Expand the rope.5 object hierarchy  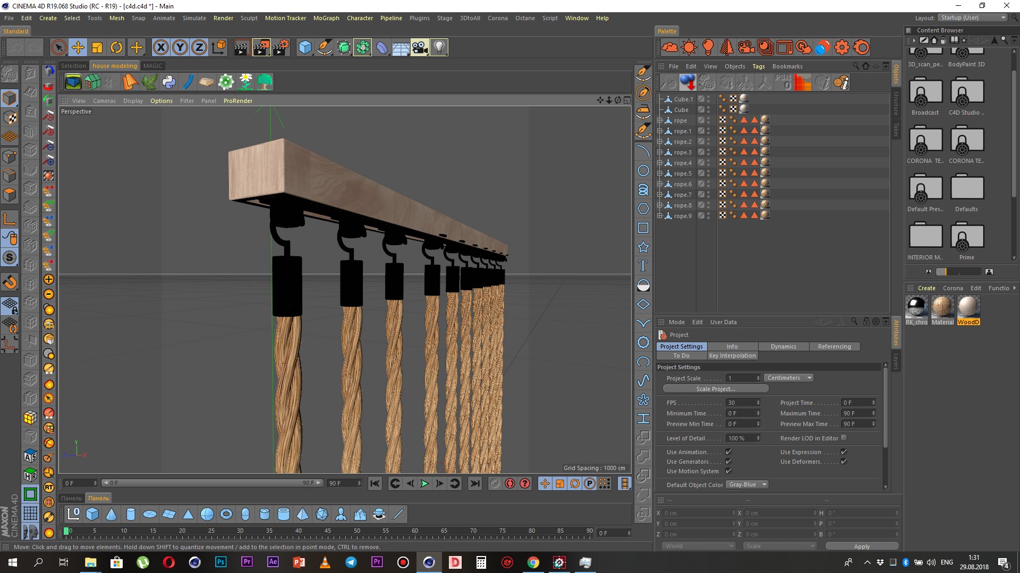click(x=660, y=173)
